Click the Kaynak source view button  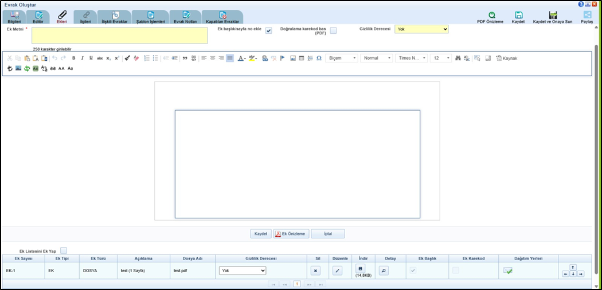507,58
